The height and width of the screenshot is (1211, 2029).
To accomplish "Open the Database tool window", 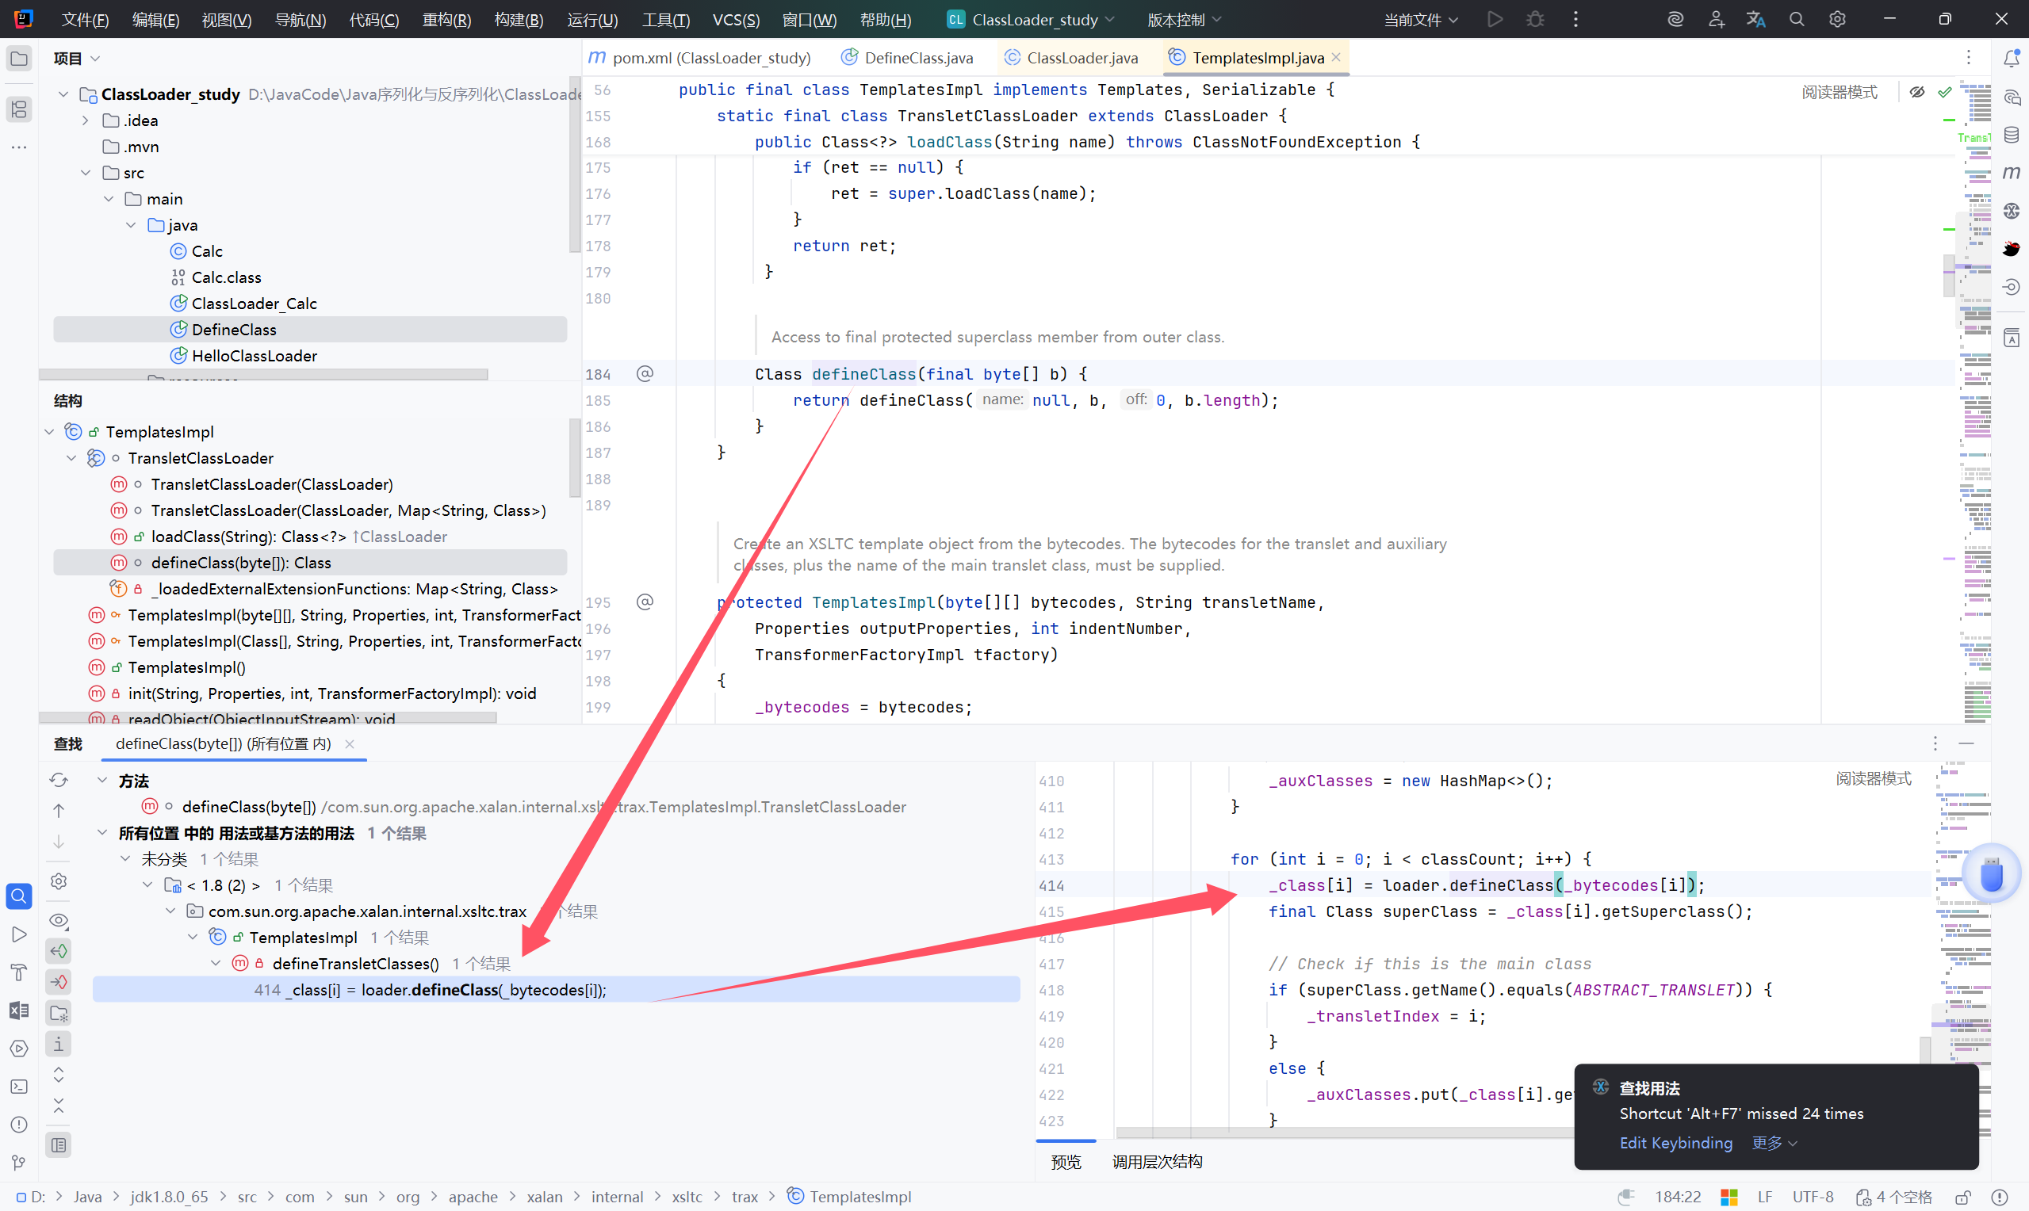I will coord(2012,135).
